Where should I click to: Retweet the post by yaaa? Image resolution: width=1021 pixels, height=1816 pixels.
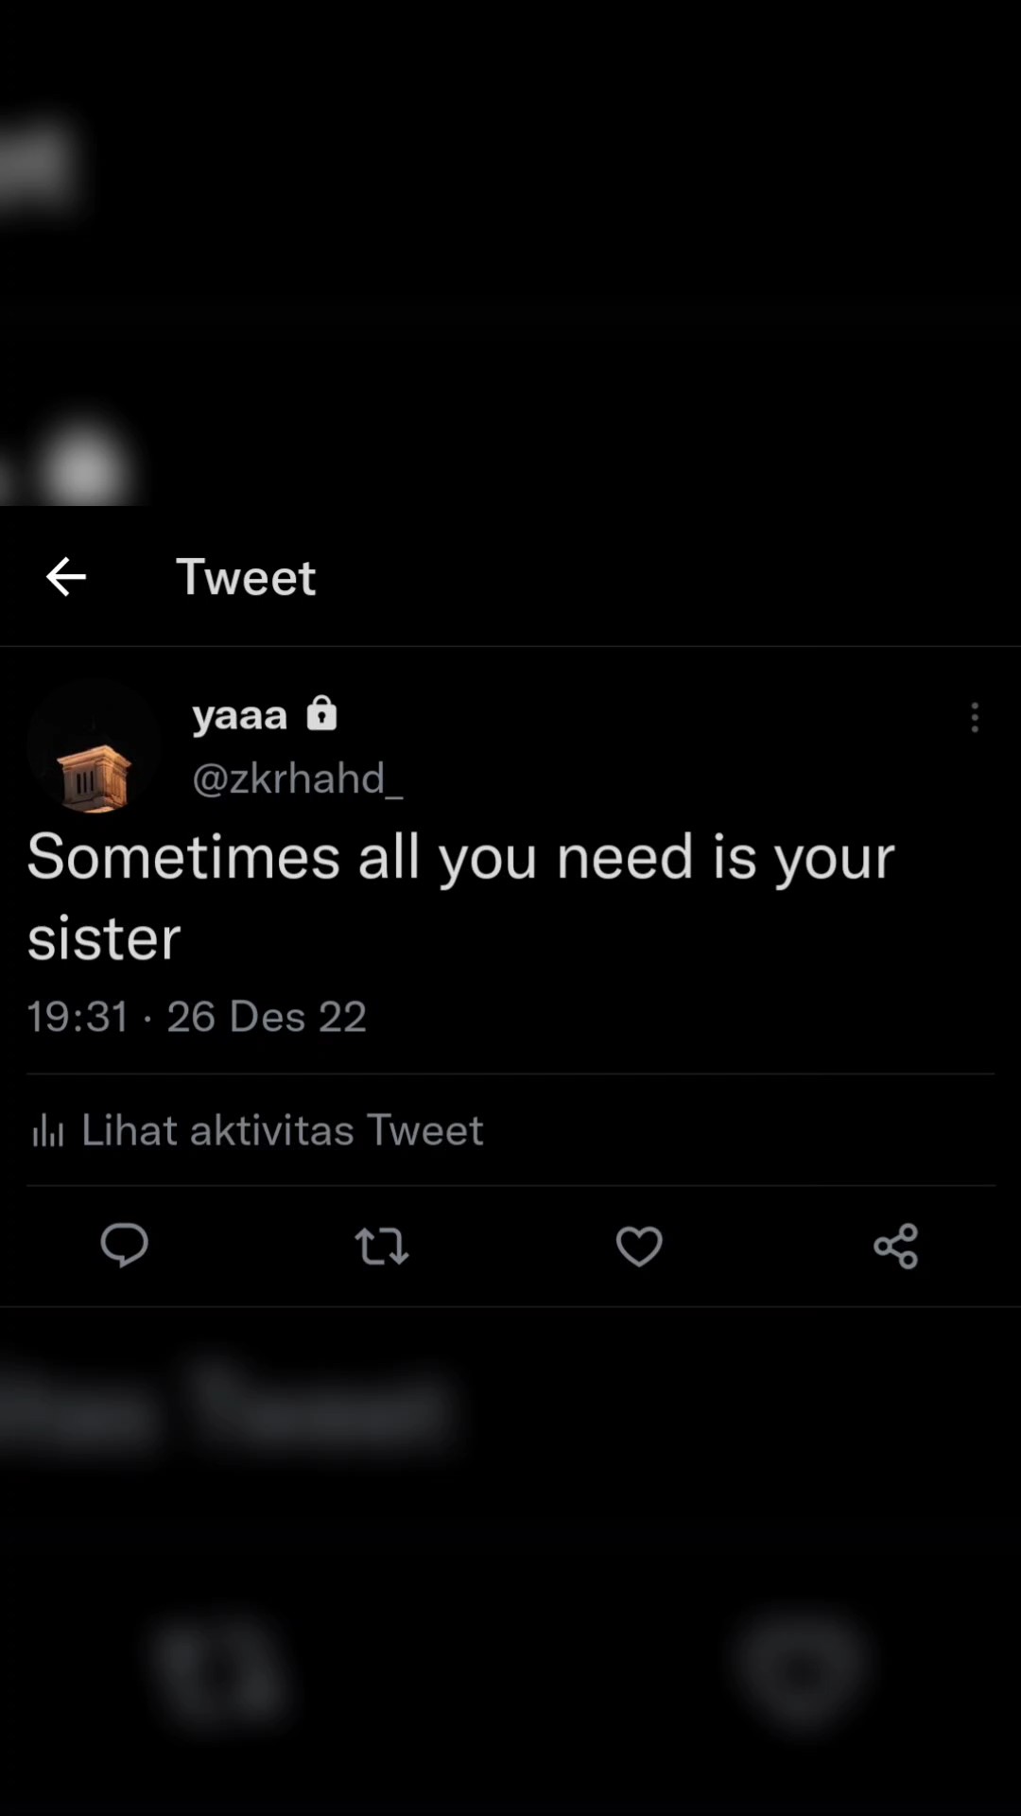382,1246
